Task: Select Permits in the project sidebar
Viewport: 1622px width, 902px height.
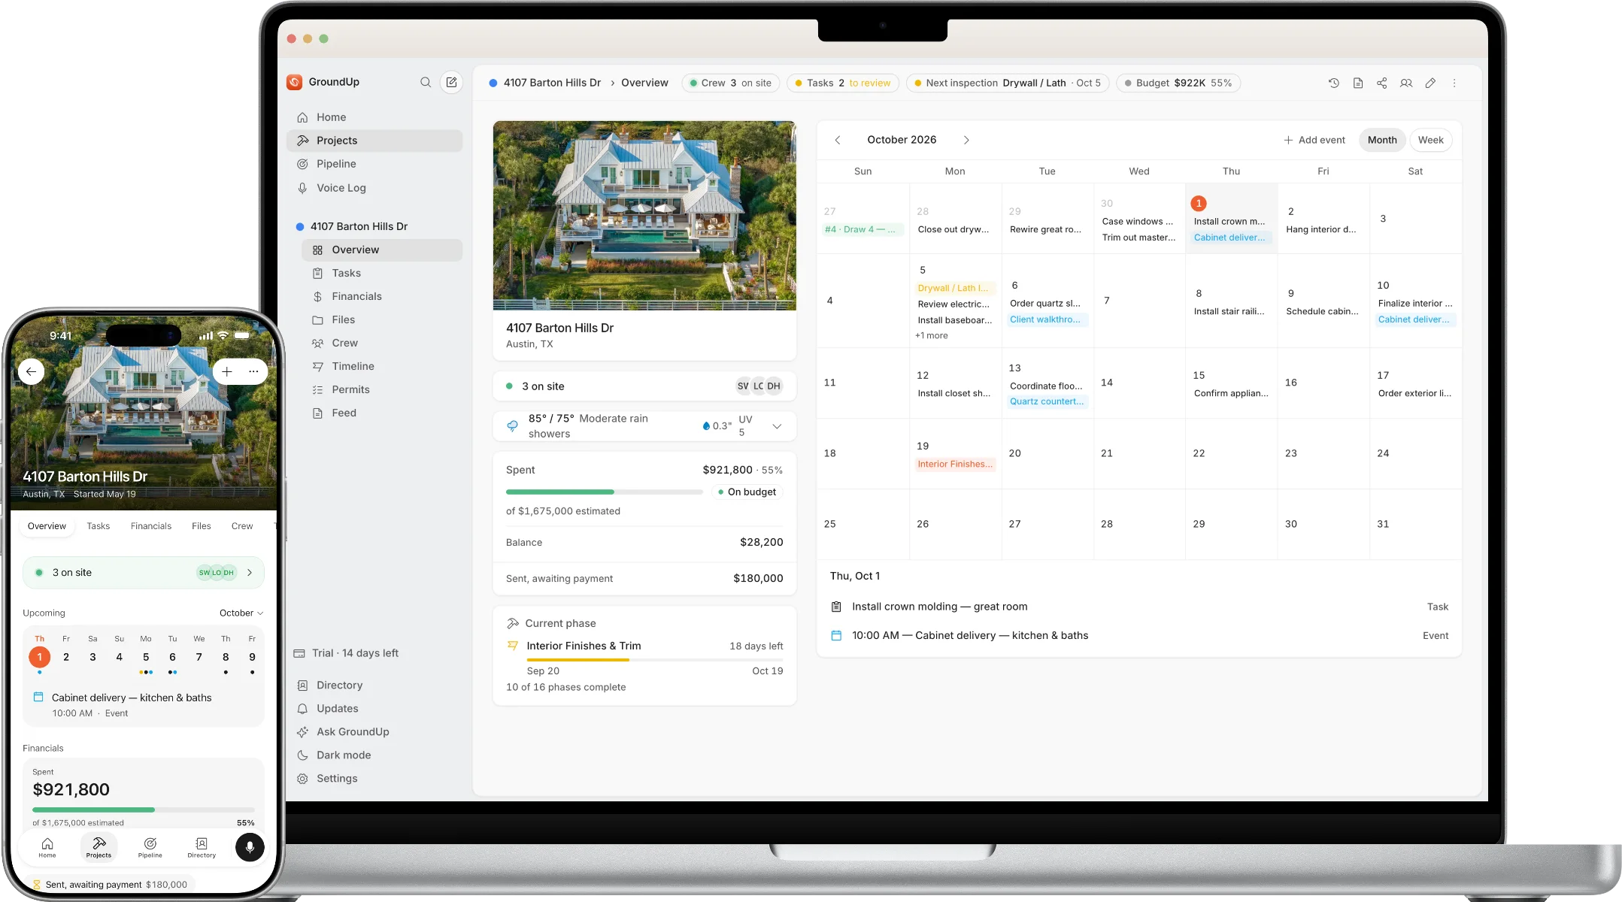Action: pyautogui.click(x=382, y=389)
